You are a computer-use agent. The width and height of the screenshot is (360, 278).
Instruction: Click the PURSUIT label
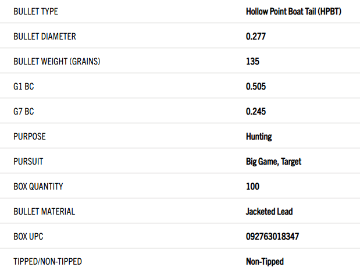(28, 162)
